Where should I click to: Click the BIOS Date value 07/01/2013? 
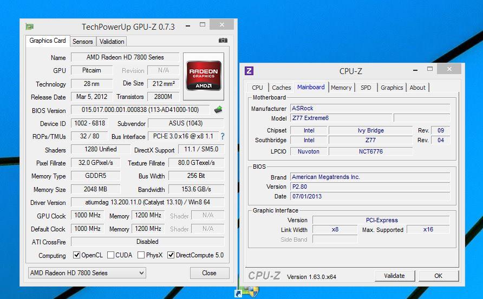point(370,196)
